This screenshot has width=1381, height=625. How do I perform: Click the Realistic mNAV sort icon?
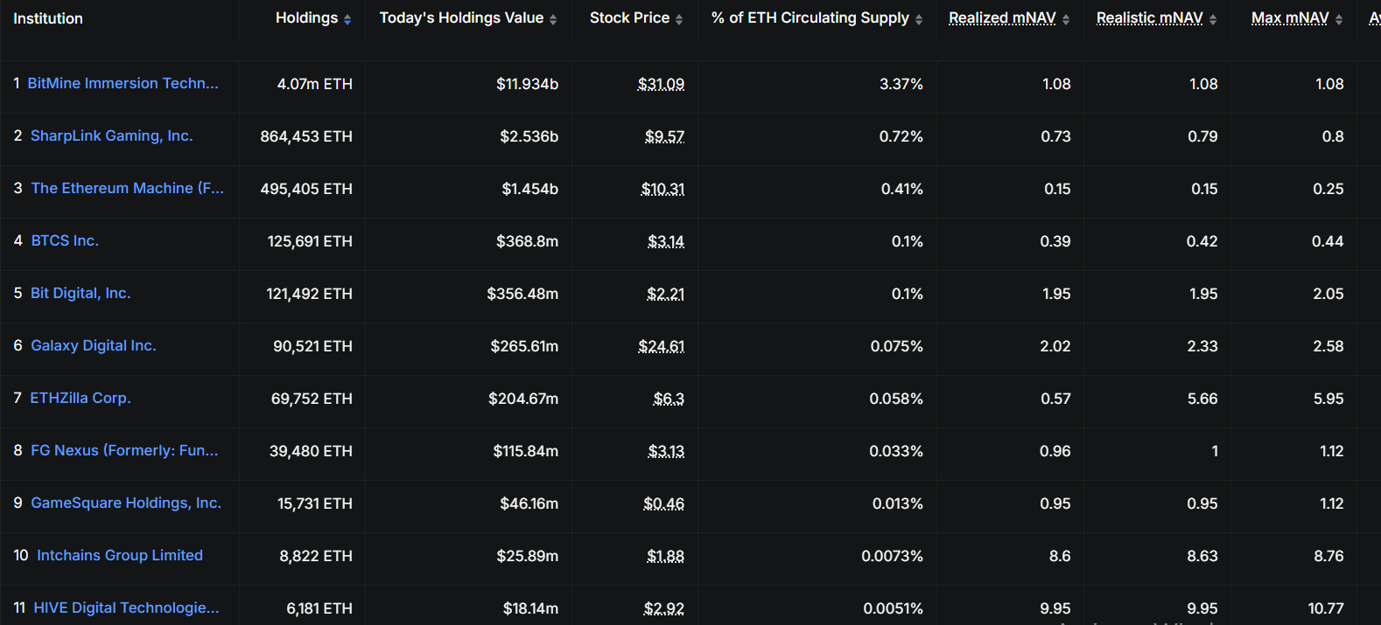[1213, 19]
